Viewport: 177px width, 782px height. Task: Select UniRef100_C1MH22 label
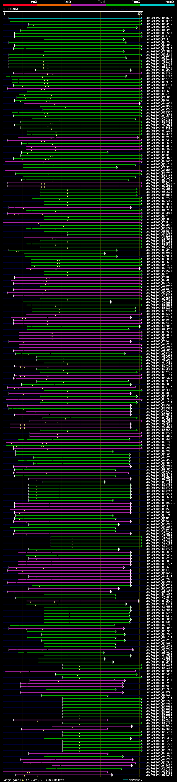coord(159,52)
